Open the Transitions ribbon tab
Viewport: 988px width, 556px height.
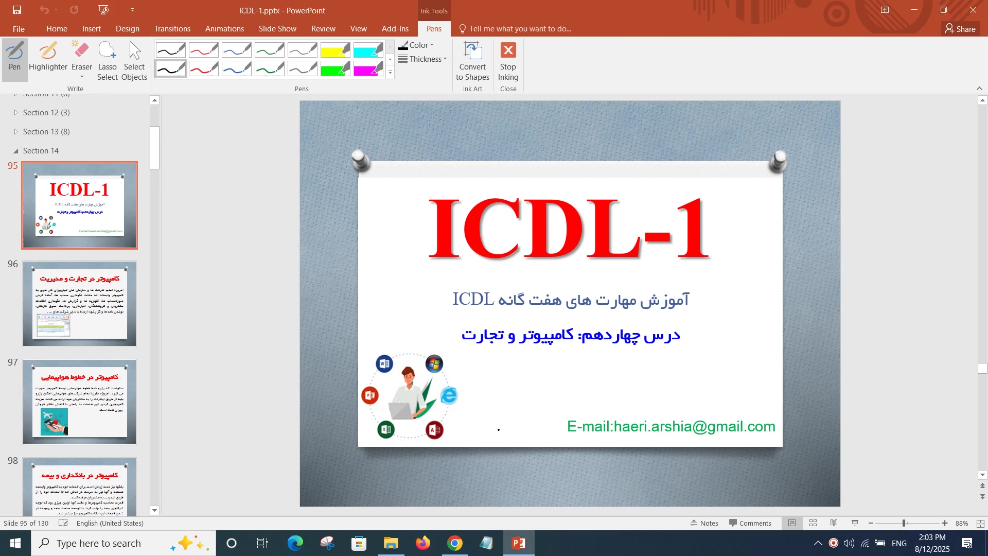click(x=172, y=29)
